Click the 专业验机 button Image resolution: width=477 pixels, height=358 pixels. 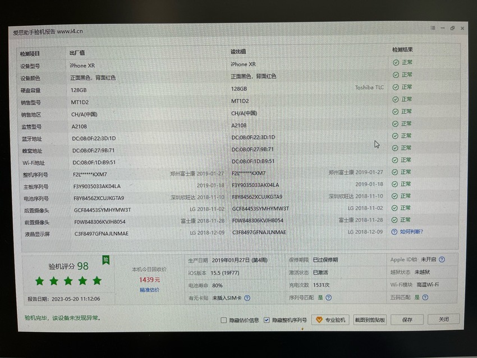coord(331,320)
